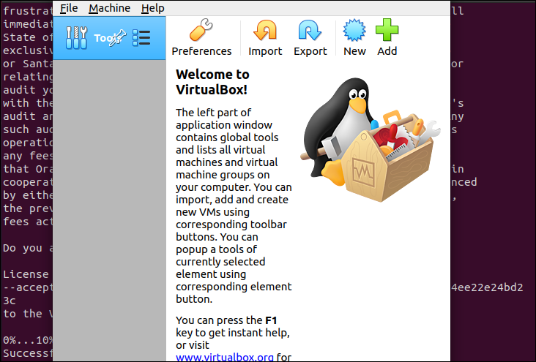Click the Export appliance icon
Screen dimensions: 536x362
point(310,30)
